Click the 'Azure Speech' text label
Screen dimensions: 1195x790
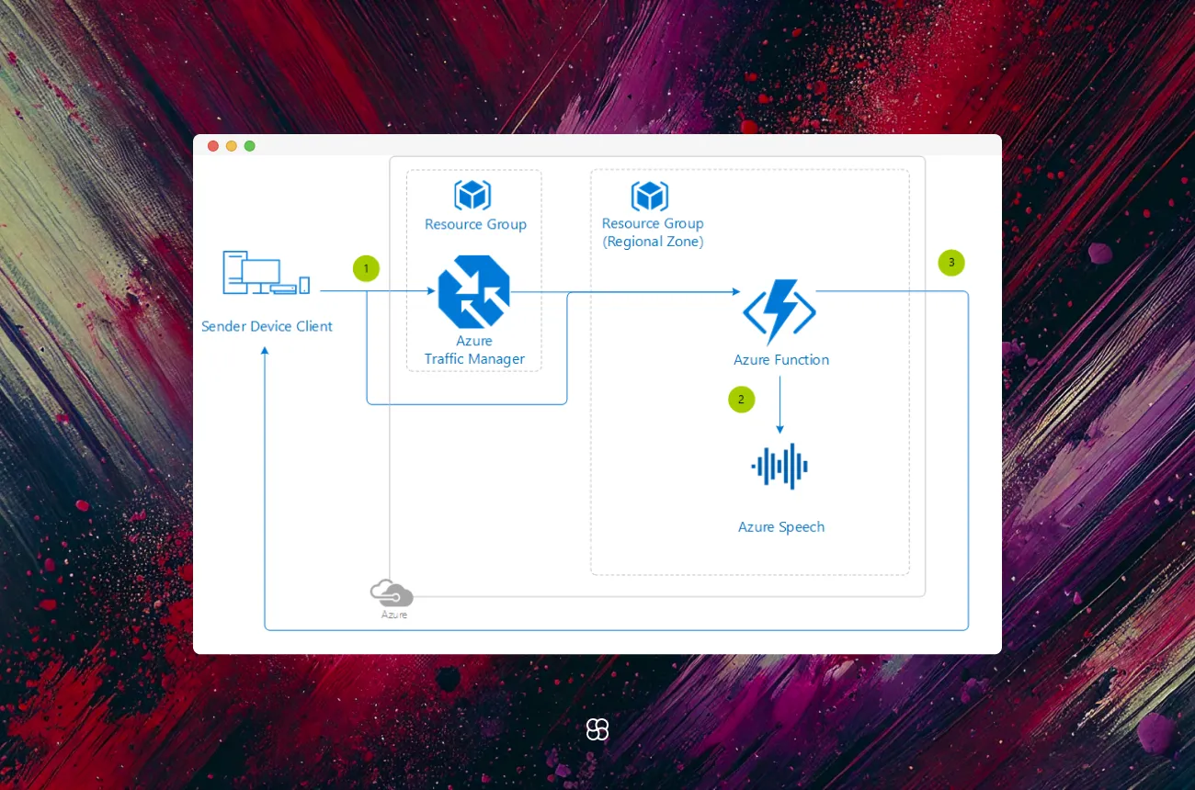pos(781,527)
